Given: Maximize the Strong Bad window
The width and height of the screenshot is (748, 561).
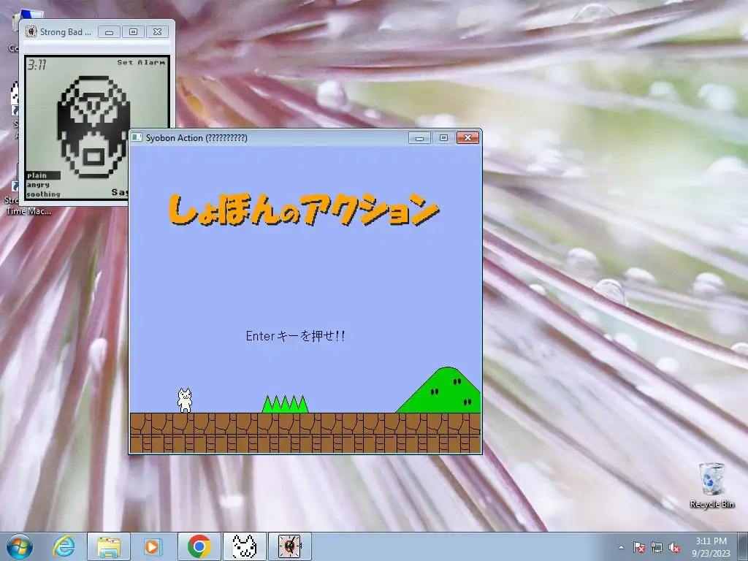Looking at the screenshot, I should [x=133, y=32].
